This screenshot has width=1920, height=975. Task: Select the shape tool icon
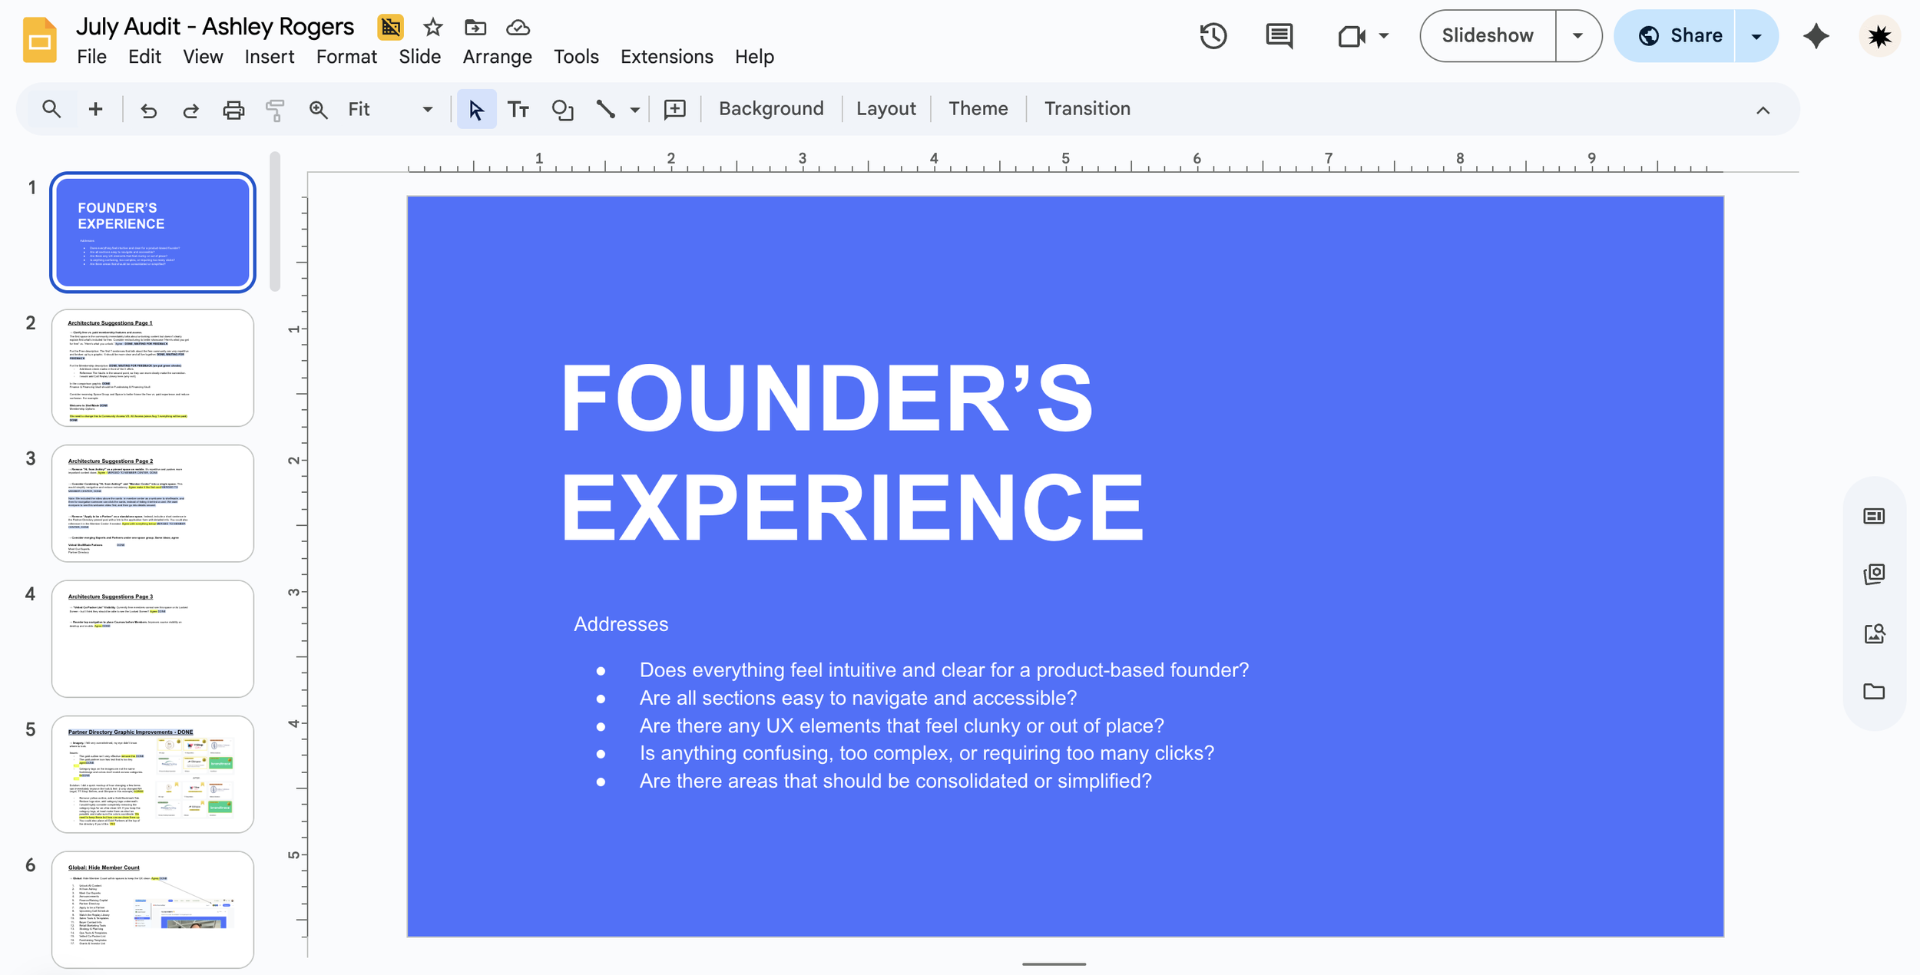click(x=563, y=110)
